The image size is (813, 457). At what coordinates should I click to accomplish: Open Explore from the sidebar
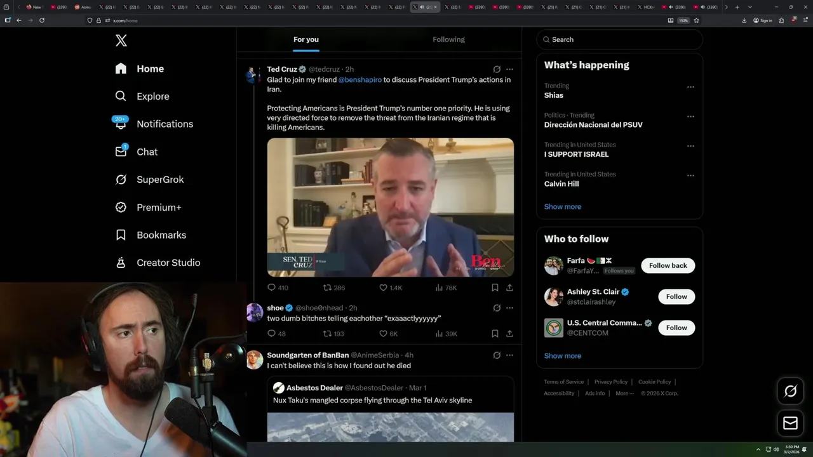pos(142,96)
